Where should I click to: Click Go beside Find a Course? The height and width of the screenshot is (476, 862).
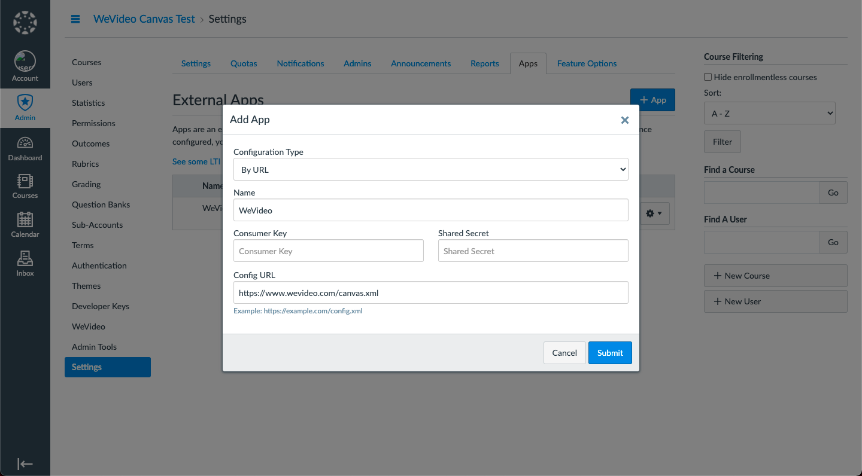point(833,193)
